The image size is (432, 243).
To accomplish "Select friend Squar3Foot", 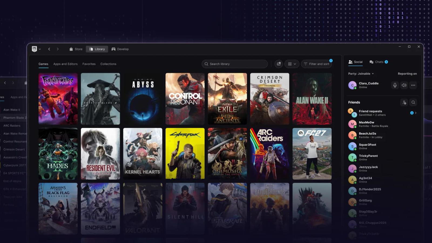I will pos(383,146).
